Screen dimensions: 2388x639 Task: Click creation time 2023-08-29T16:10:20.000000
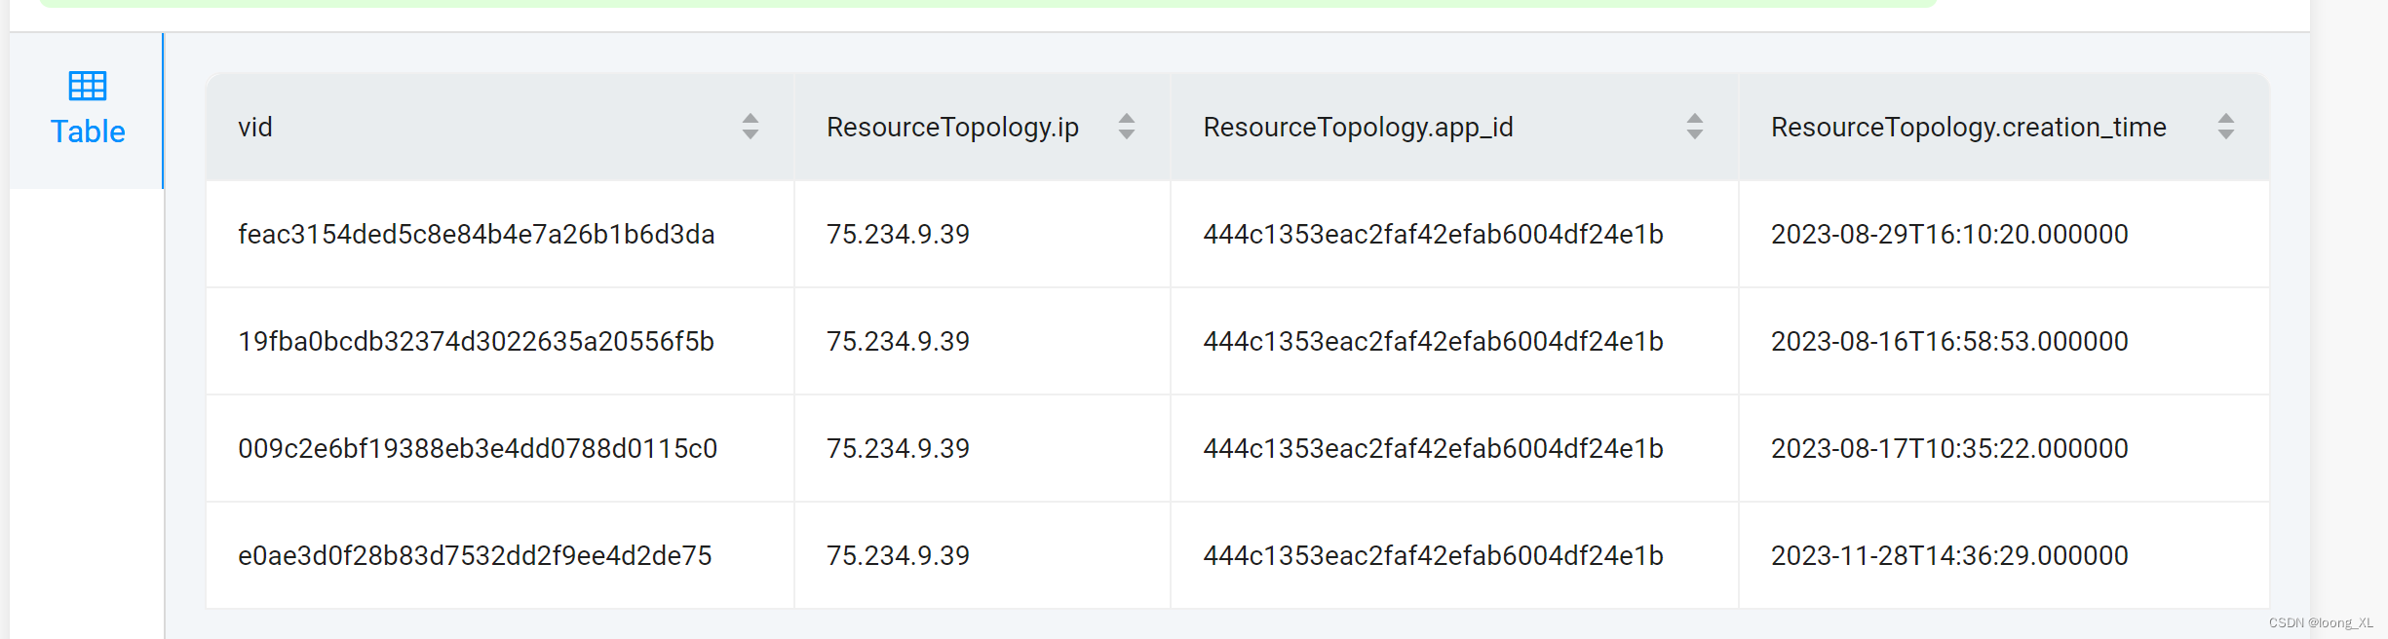pos(1948,235)
